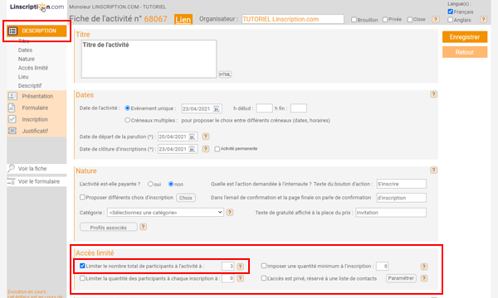Click the HTML button beside title
498x298 pixels.
tap(225, 74)
